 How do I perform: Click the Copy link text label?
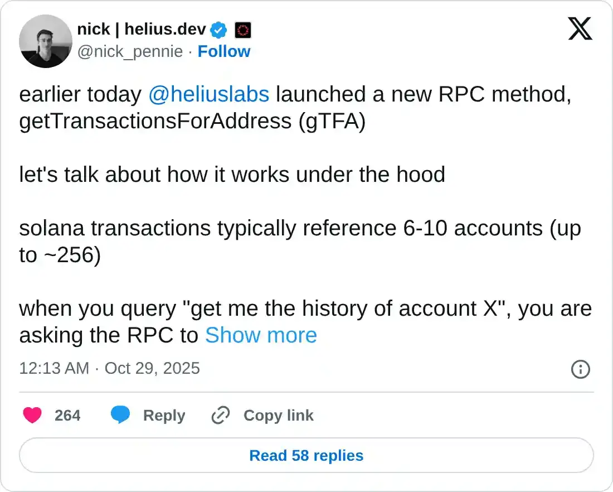[279, 415]
